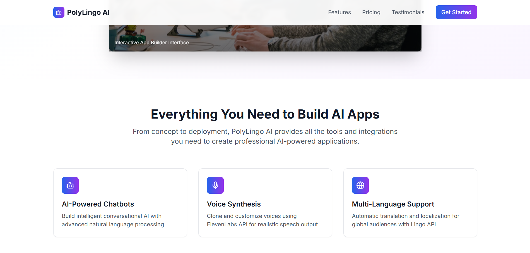The height and width of the screenshot is (253, 530).
Task: Click the PolyLingo AI brand name
Action: coord(88,12)
